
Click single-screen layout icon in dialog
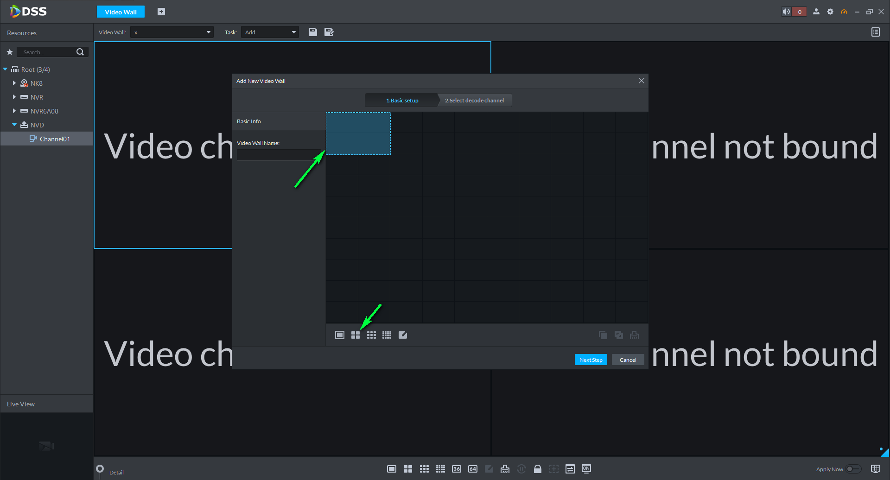click(x=340, y=335)
